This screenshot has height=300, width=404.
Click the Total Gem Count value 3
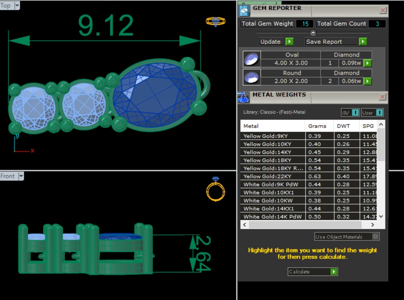coord(377,24)
